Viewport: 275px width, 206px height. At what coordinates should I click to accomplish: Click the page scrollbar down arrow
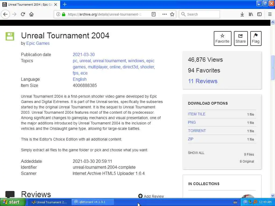pos(273,196)
